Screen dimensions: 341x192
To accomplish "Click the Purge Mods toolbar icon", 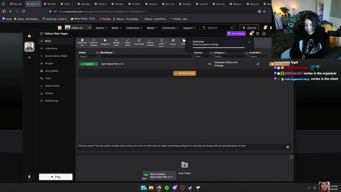I will (x=139, y=42).
